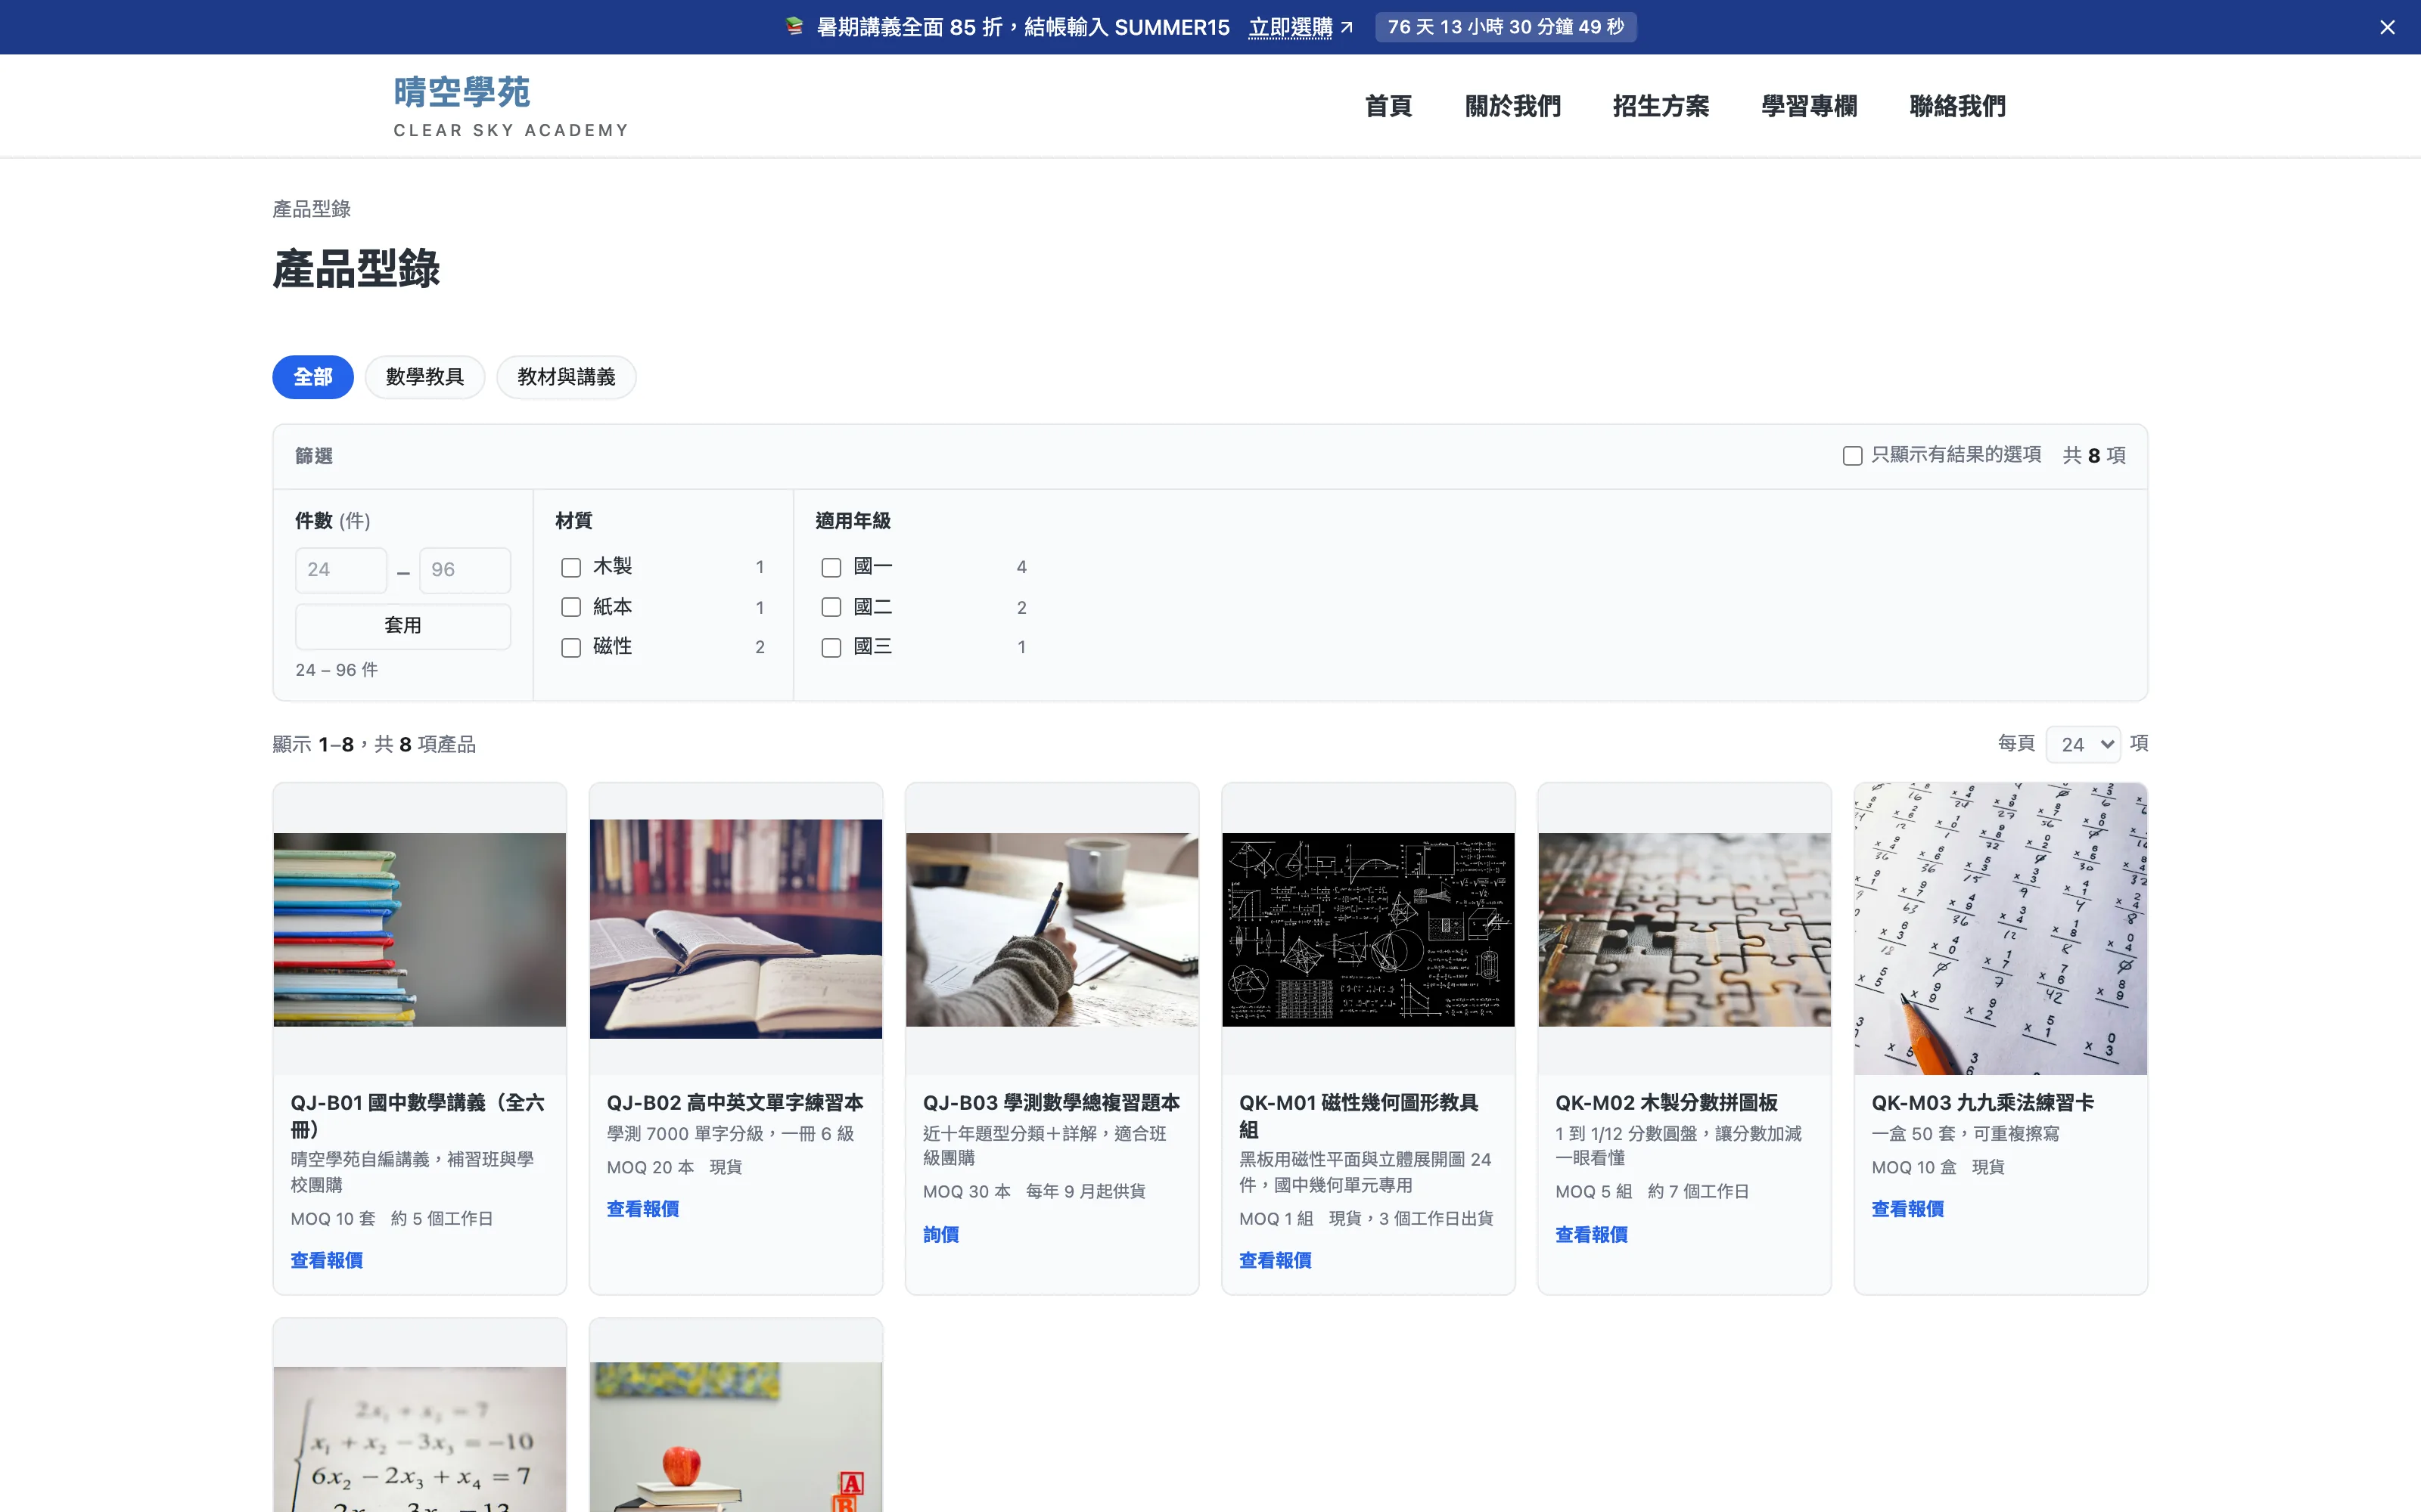Viewport: 2421px width, 1512px height.
Task: Enable 只顯示有結果的選項 checkbox
Action: click(1853, 456)
